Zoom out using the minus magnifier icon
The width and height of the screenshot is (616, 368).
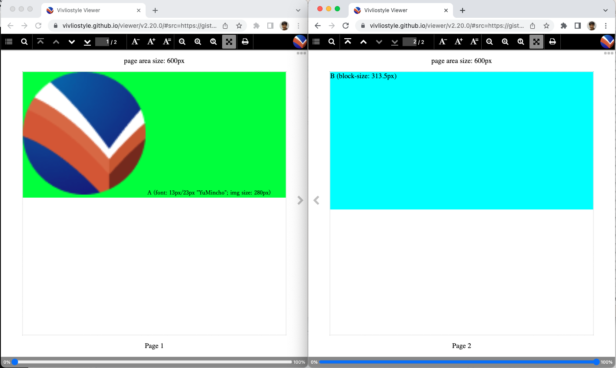coord(182,41)
